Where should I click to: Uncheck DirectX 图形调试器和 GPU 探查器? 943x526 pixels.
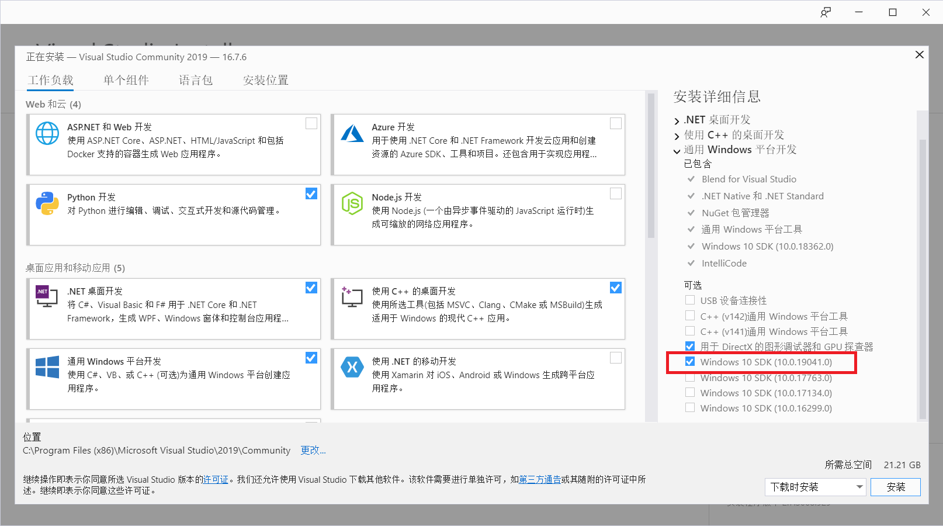[690, 346]
